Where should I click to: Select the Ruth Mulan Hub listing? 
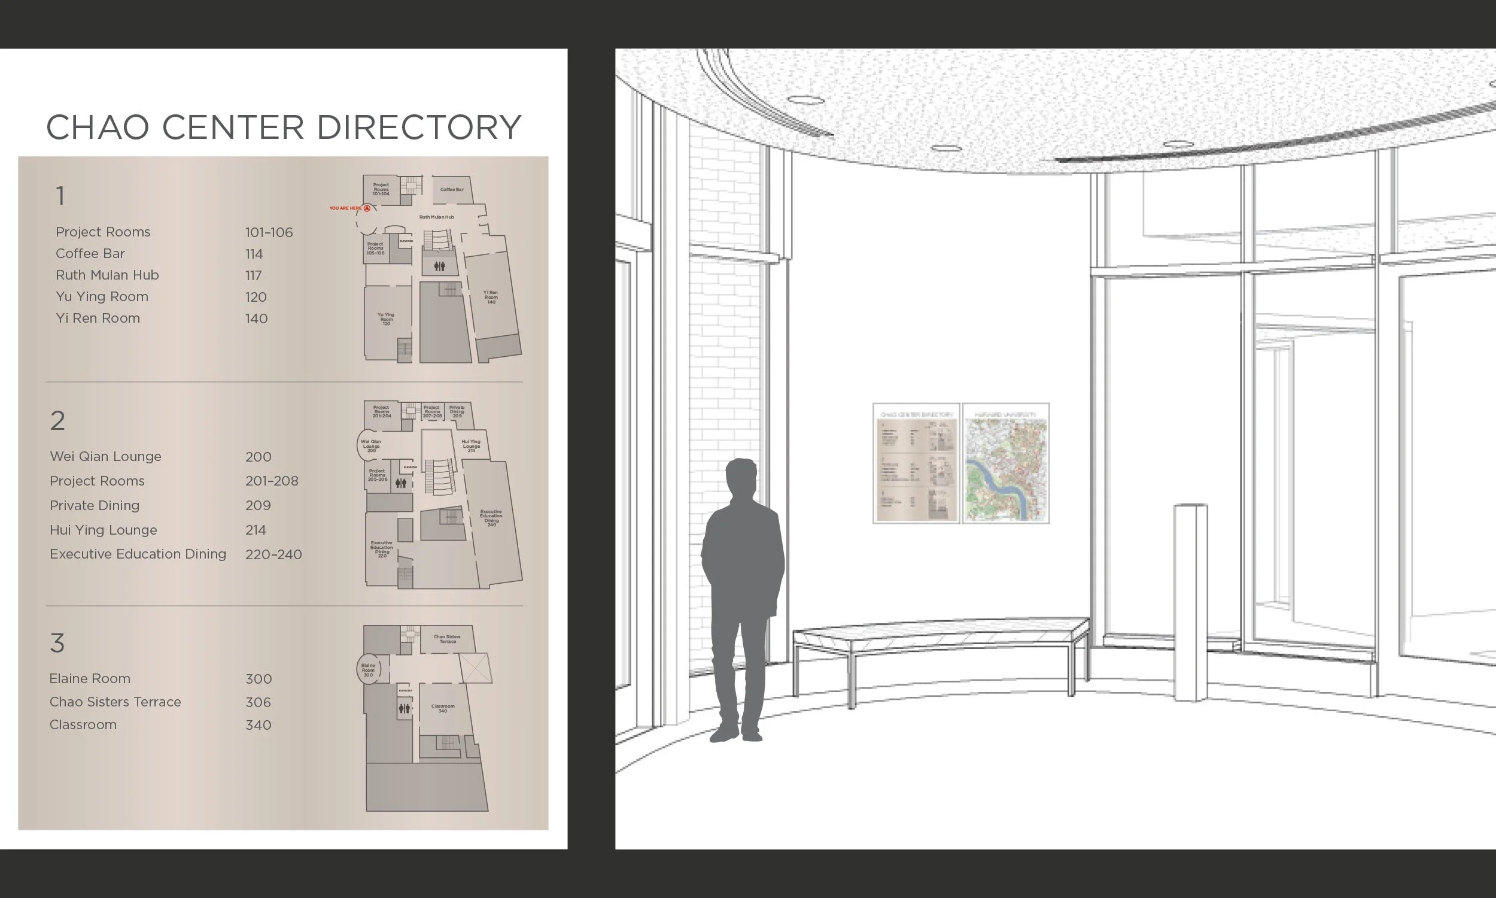point(107,275)
